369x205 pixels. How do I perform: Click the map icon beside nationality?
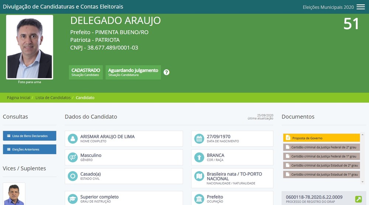(199, 176)
